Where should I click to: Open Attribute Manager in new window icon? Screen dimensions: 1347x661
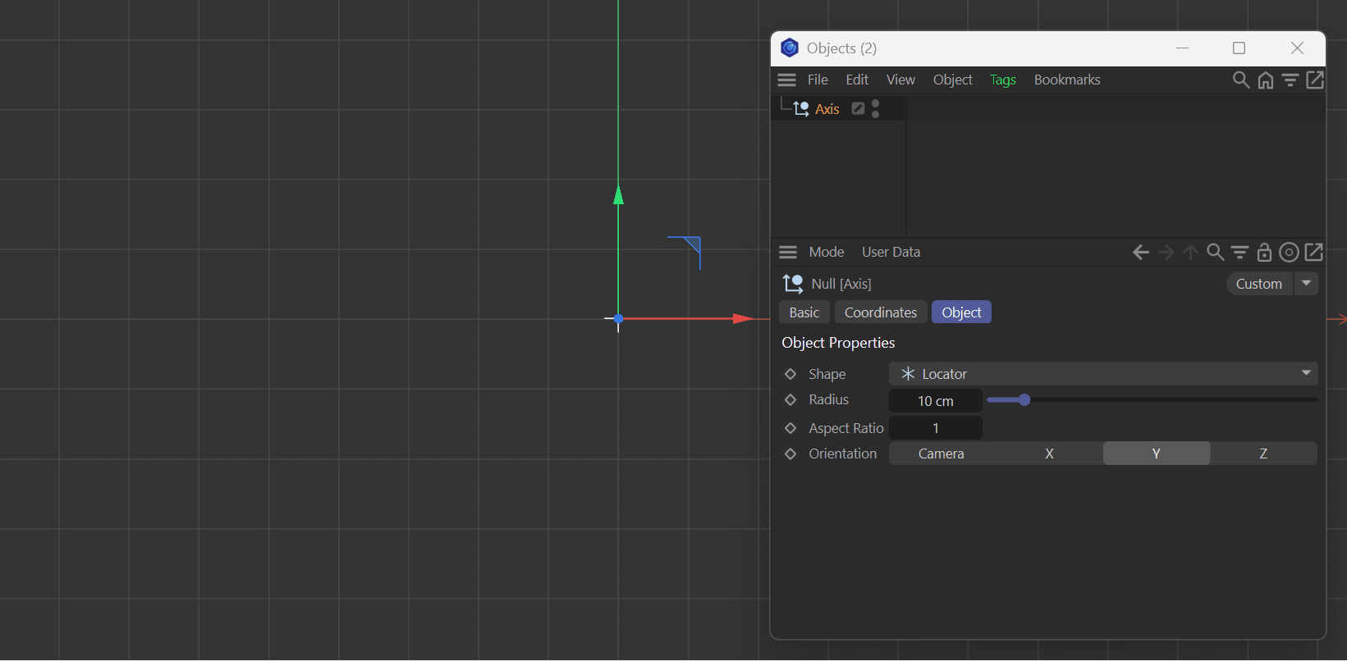(1313, 252)
